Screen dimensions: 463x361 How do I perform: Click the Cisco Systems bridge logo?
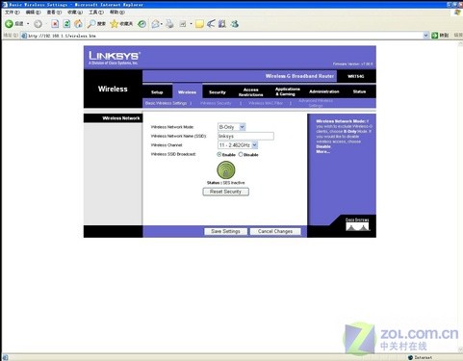coord(357,224)
